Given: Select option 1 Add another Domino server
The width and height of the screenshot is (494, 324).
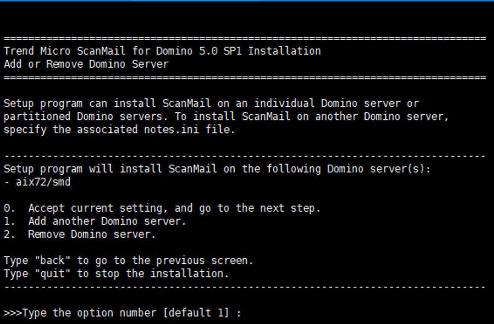Looking at the screenshot, I should tap(95, 221).
